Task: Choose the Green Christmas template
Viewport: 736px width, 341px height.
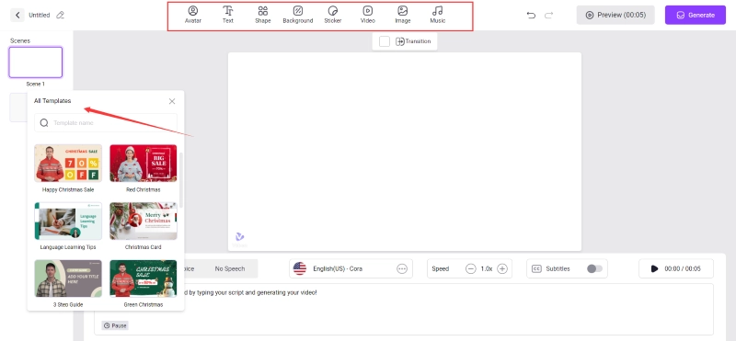Action: (x=144, y=278)
